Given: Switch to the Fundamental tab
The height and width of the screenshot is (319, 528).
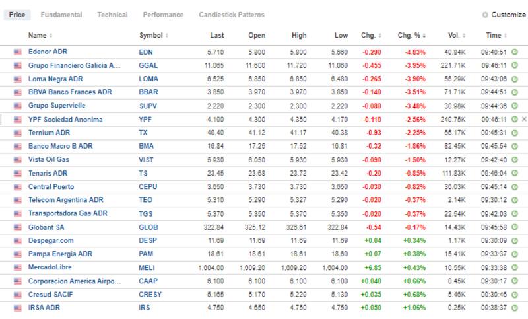Looking at the screenshot, I should pos(61,15).
